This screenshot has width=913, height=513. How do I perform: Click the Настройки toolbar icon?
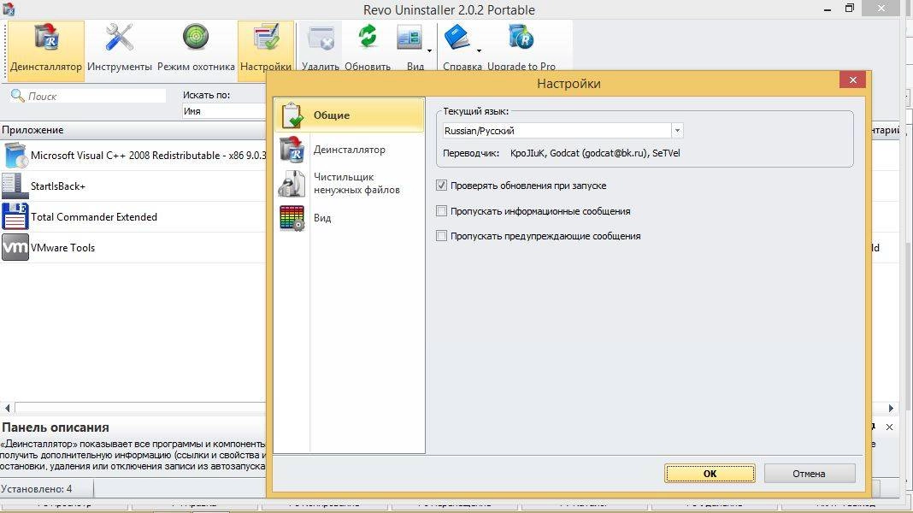[x=266, y=38]
